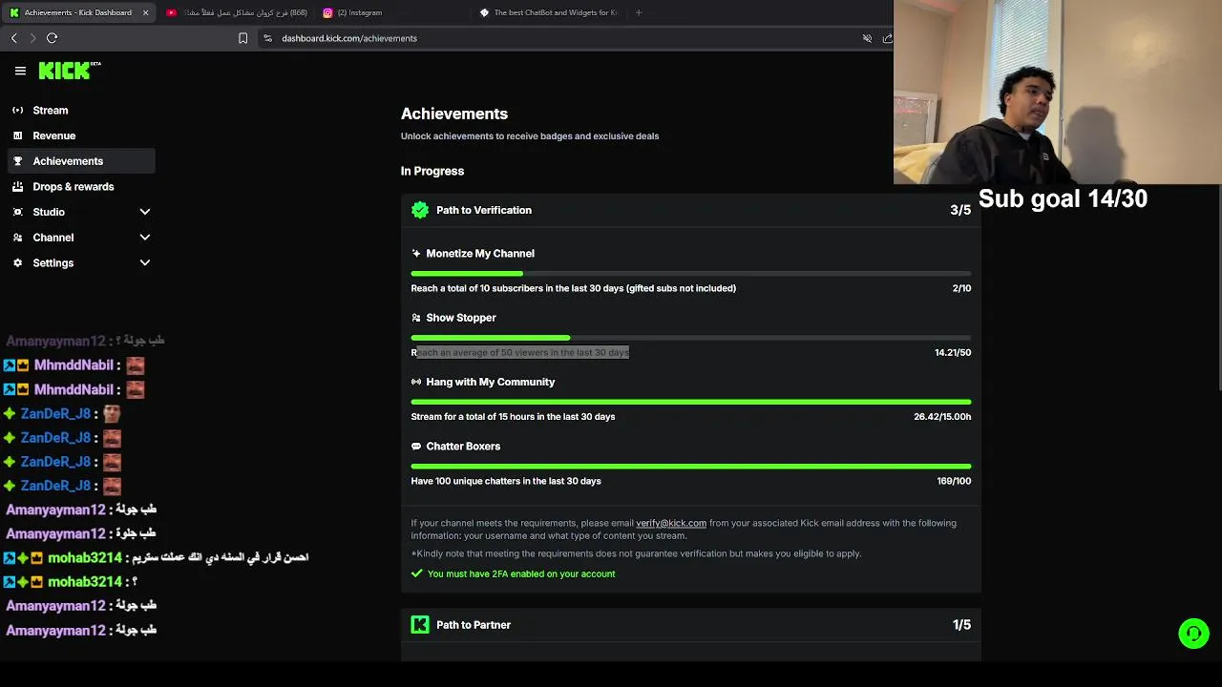Click the 2FA enabled checkmark

click(416, 573)
